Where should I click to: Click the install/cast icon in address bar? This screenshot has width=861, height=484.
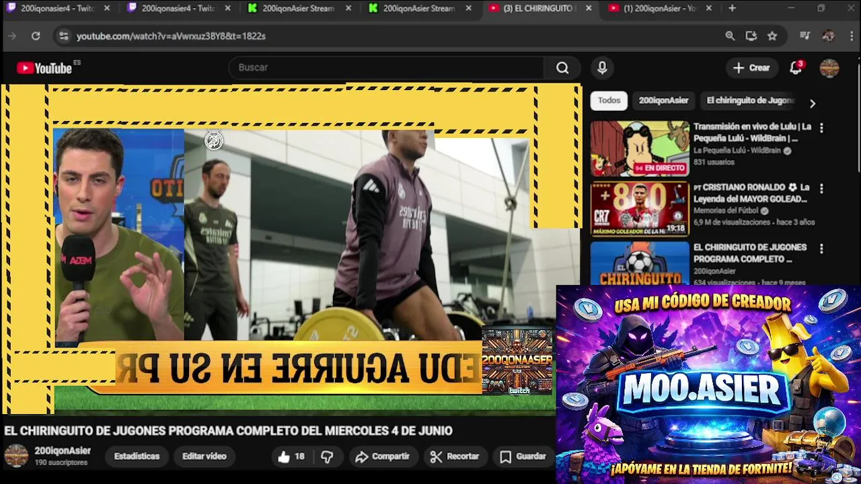(x=751, y=36)
